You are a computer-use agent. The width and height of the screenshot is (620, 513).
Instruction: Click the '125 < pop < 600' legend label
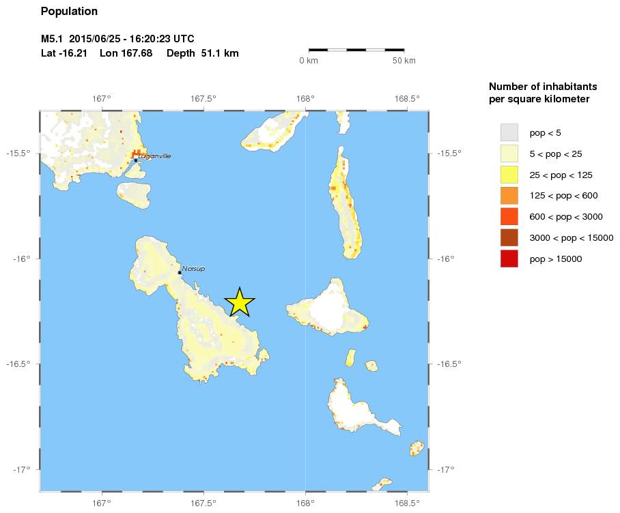pyautogui.click(x=564, y=196)
